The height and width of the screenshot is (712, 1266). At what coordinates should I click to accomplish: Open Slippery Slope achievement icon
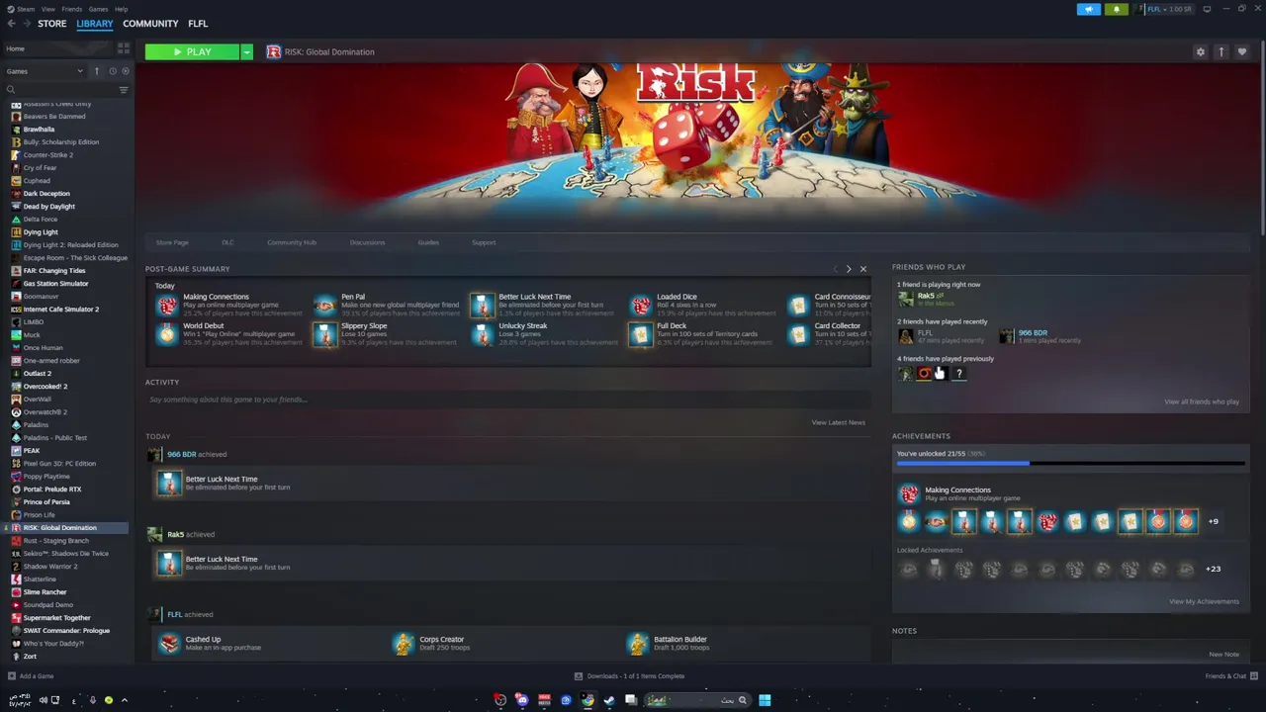coord(324,334)
